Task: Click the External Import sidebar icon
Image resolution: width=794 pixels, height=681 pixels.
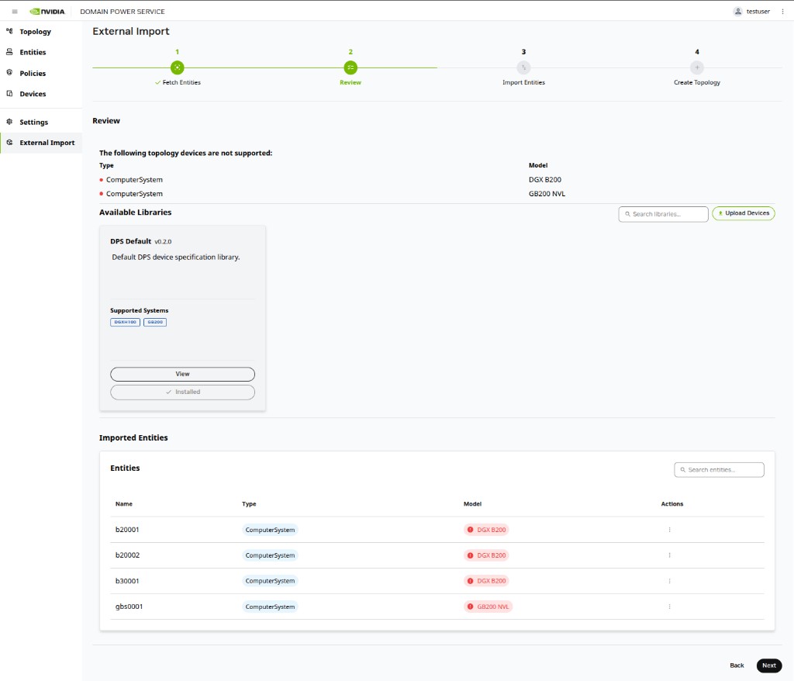Action: (x=9, y=143)
